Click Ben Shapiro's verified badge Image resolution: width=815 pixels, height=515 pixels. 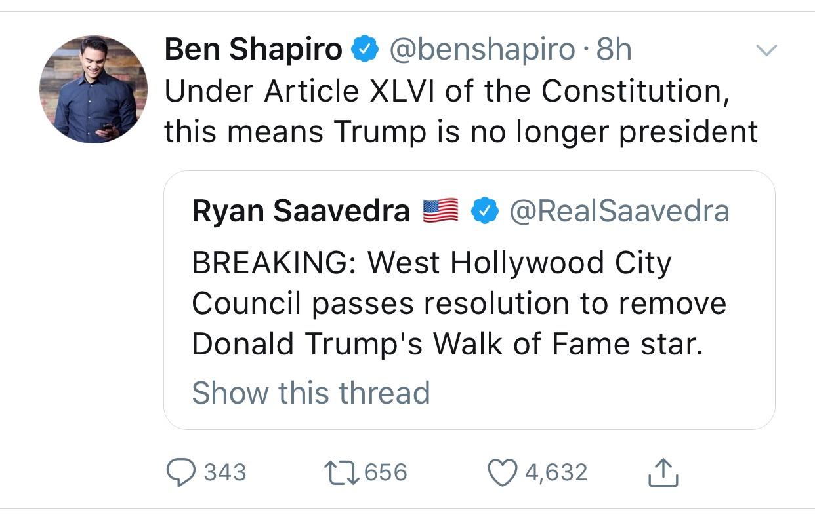pyautogui.click(x=366, y=50)
